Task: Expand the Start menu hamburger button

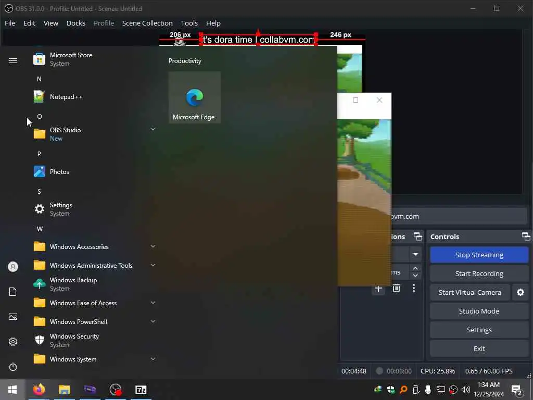Action: pyautogui.click(x=13, y=60)
